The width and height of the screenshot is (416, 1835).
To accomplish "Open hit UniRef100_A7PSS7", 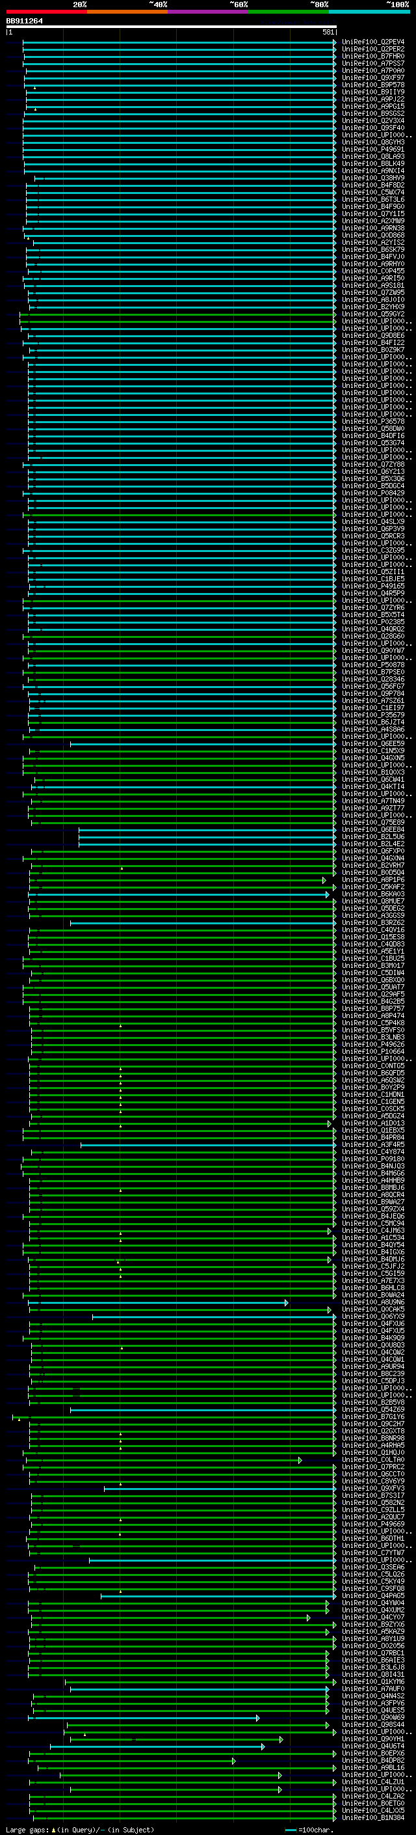I will (373, 63).
